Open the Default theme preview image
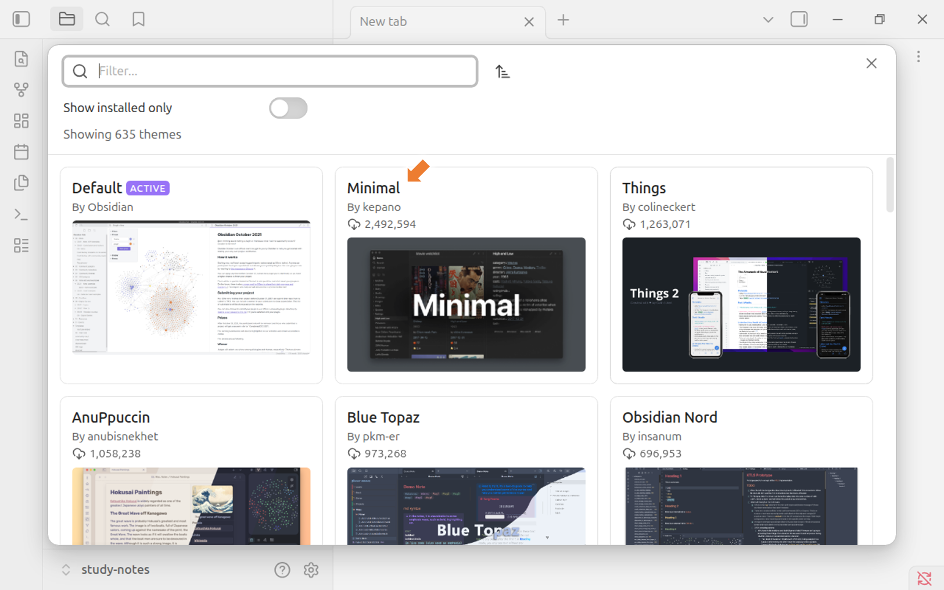 [191, 287]
